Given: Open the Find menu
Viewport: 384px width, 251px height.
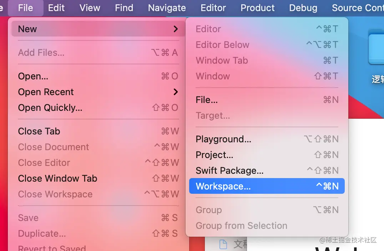Looking at the screenshot, I should tap(124, 8).
